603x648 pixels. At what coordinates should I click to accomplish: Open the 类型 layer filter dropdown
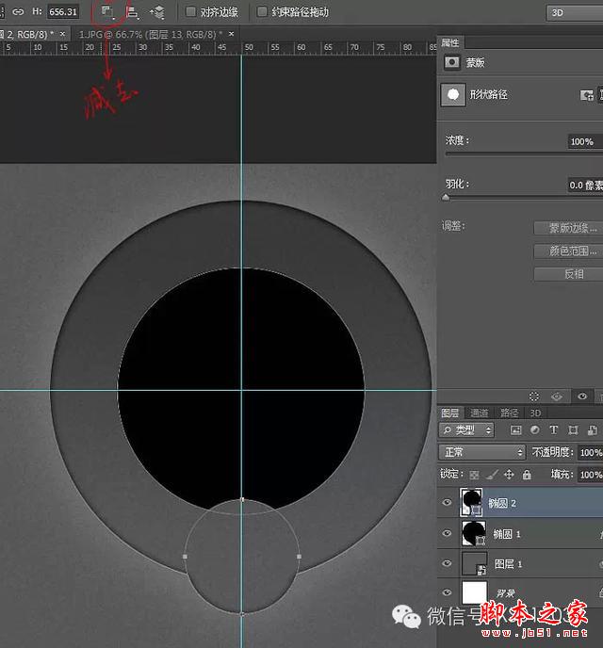click(466, 430)
